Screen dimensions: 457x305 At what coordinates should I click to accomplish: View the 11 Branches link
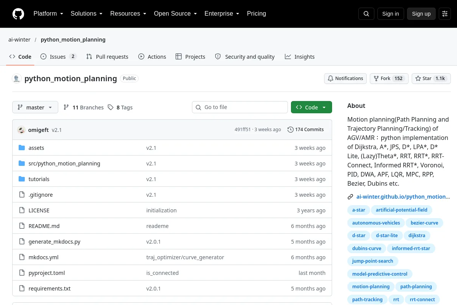(x=83, y=108)
